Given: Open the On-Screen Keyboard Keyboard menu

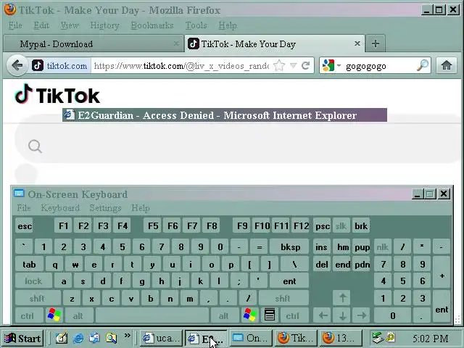Looking at the screenshot, I should (60, 208).
